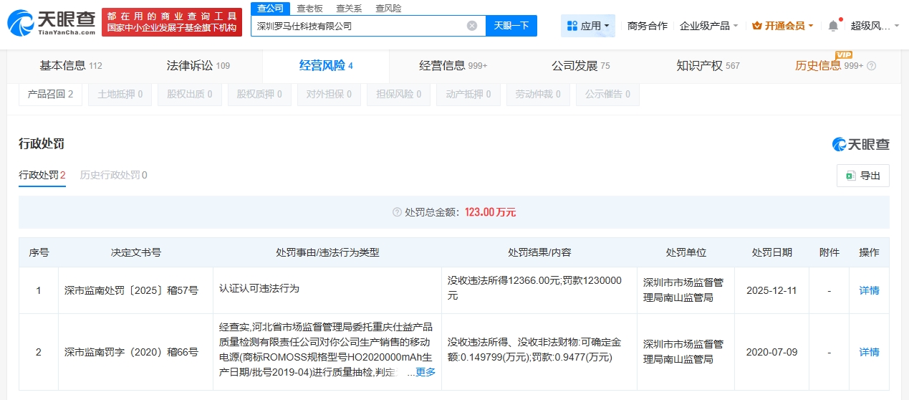The image size is (909, 400).
Task: Click the company name search field
Action: click(358, 26)
